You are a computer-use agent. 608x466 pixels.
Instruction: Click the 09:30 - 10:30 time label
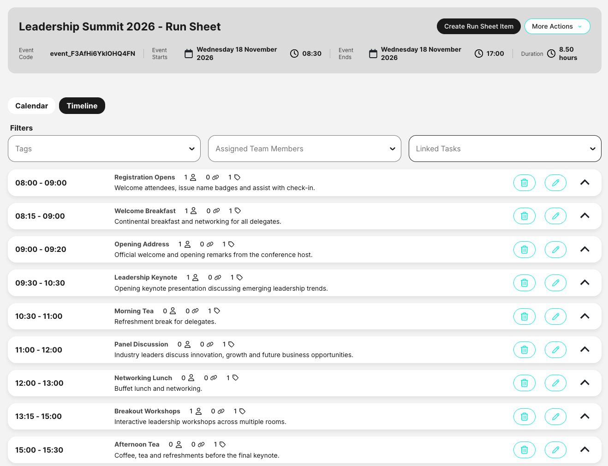coord(40,283)
